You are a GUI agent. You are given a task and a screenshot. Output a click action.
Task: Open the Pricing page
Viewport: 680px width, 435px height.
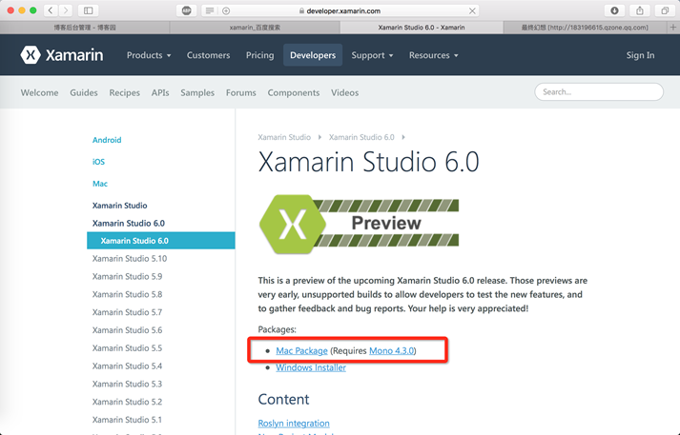[259, 55]
